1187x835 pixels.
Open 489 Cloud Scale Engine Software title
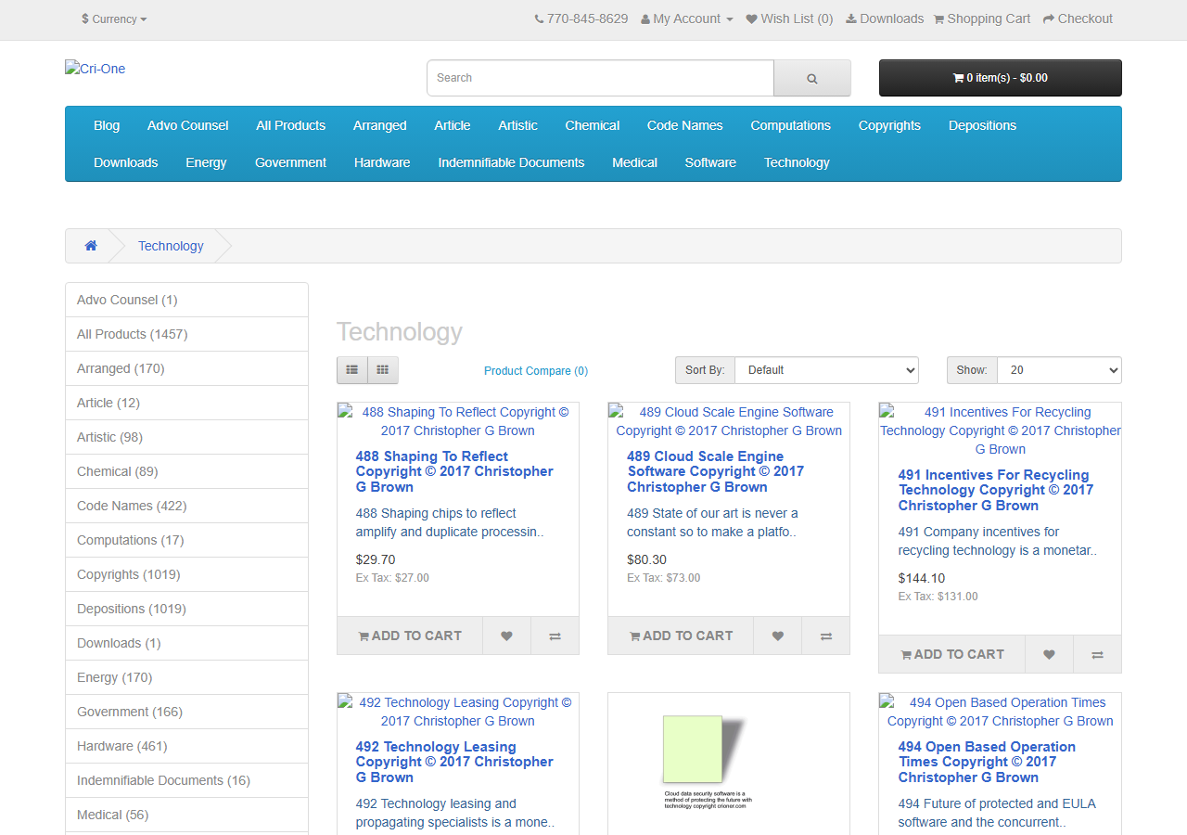coord(715,471)
